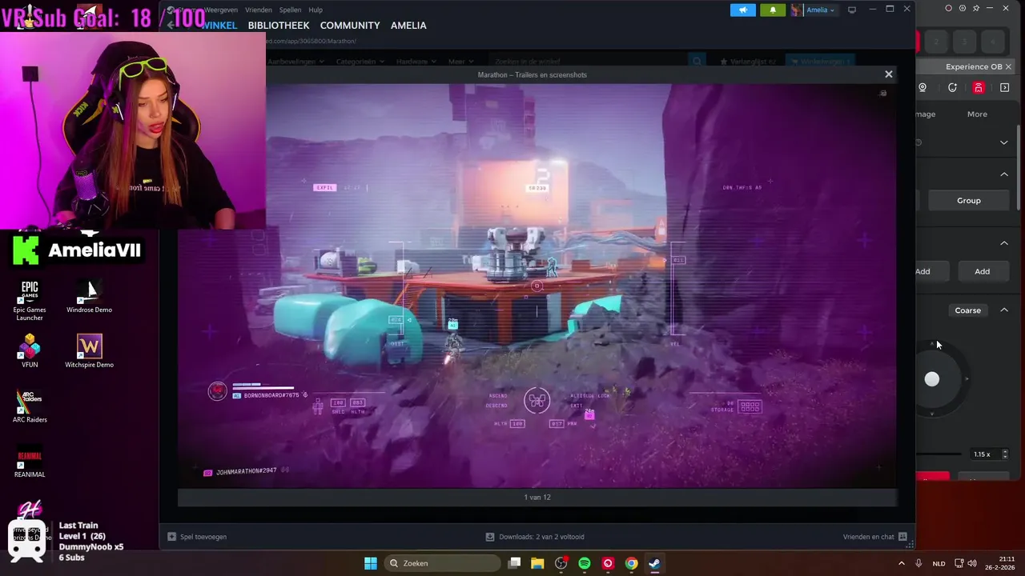Open VFUN desktop shortcut
The image size is (1025, 576).
coord(30,350)
